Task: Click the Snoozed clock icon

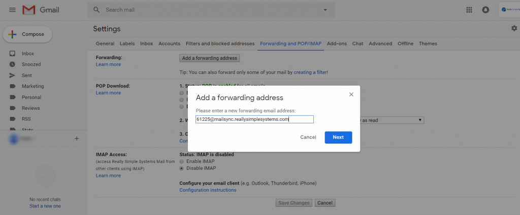Action: 12,64
